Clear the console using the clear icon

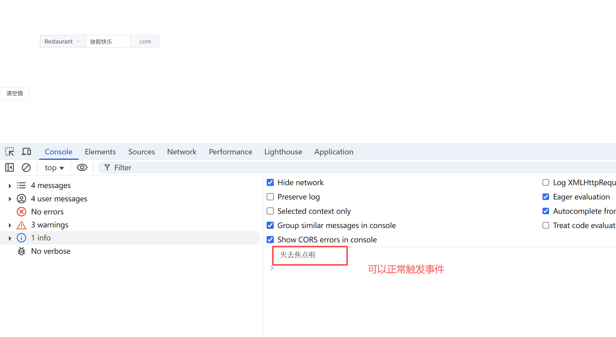pos(26,167)
